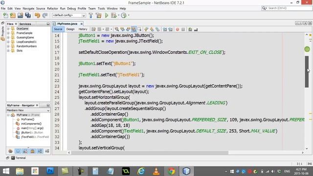Click the Windows Start button
The image size is (313, 176).
tap(6, 171)
